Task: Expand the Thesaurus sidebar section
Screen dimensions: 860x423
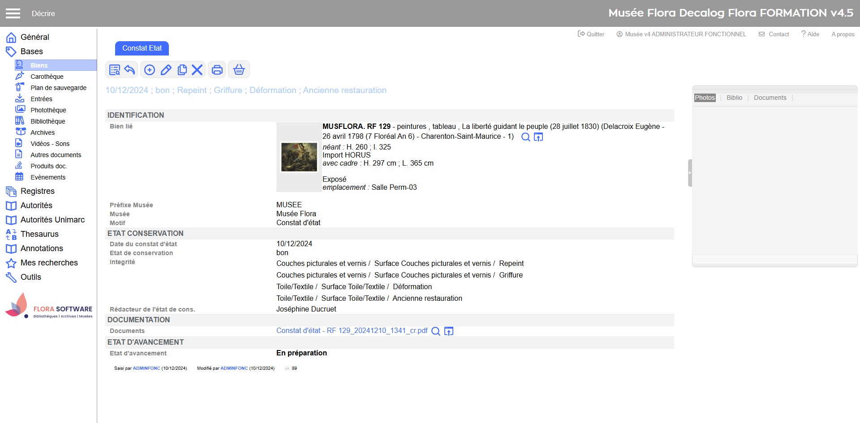Action: [39, 234]
